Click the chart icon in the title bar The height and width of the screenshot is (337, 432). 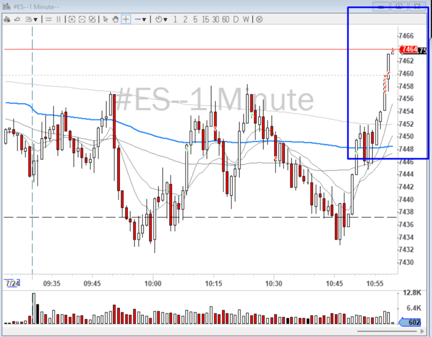click(7, 6)
